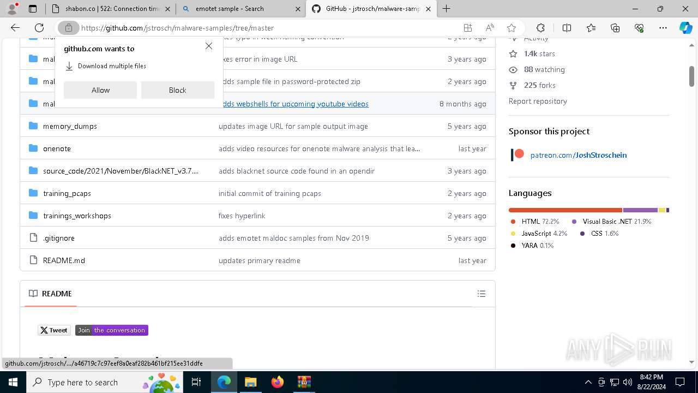Open File Explorer from taskbar

coord(250,382)
